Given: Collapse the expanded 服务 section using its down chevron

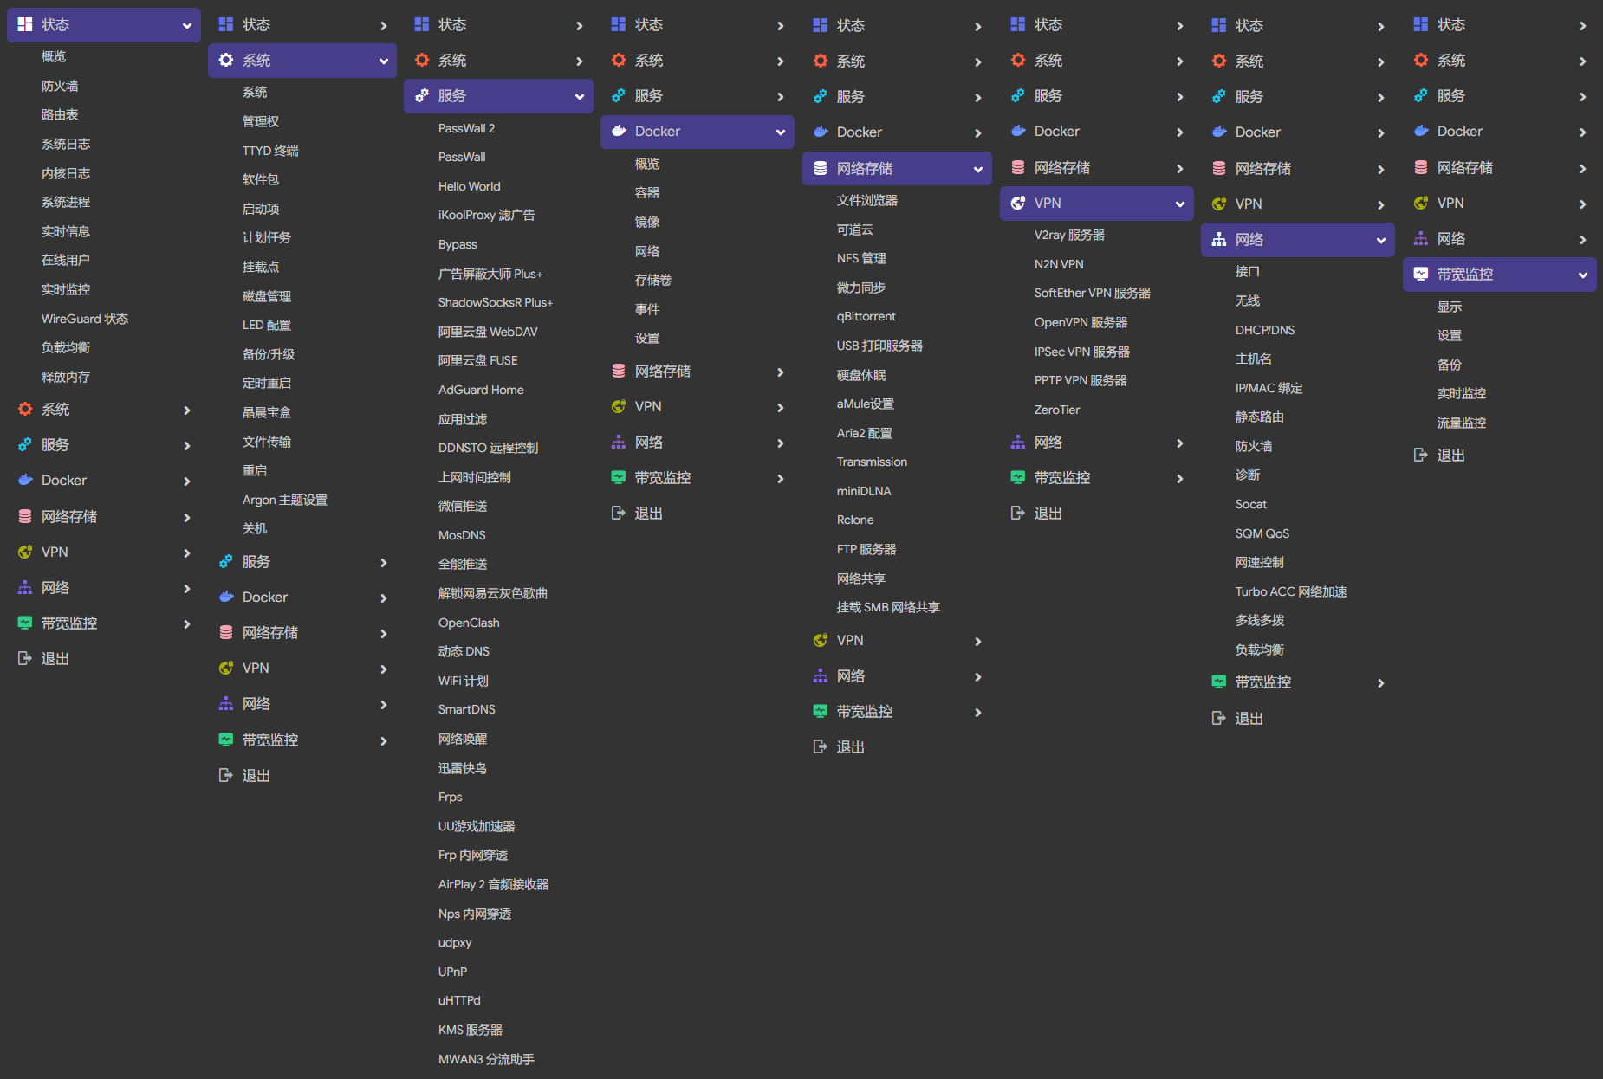Looking at the screenshot, I should coord(579,97).
